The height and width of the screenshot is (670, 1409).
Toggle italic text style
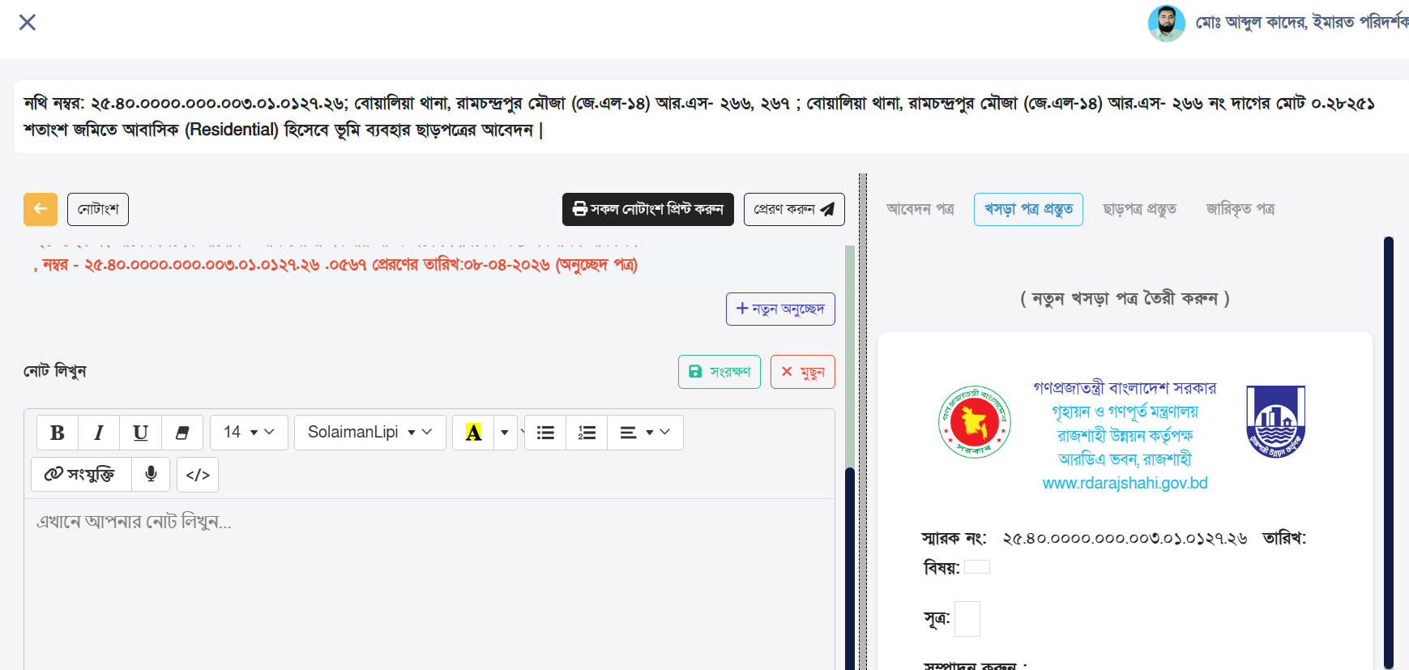pyautogui.click(x=99, y=433)
